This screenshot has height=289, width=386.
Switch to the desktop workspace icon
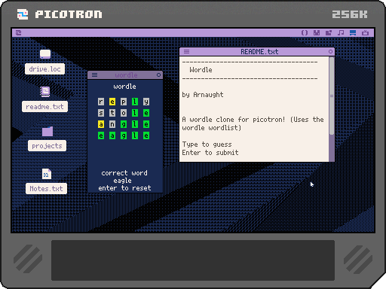pos(353,33)
